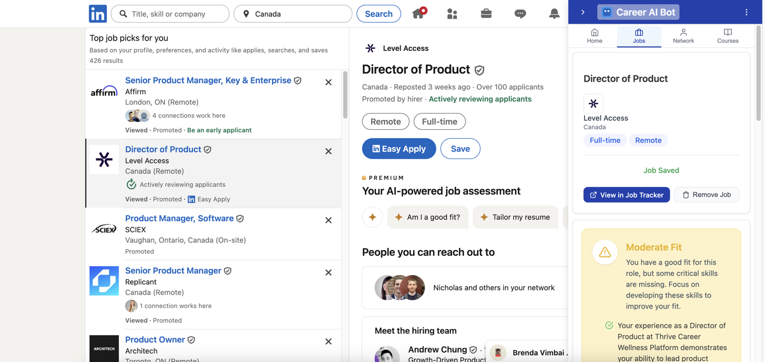The image size is (765, 362).
Task: Click 1 connection works here avatar
Action: click(131, 306)
